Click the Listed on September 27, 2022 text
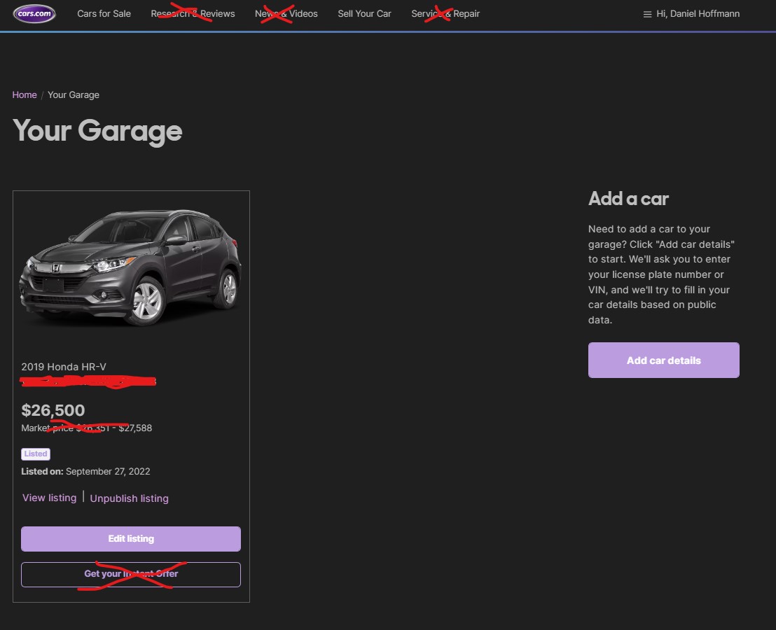Screen dimensions: 776x630 tap(85, 472)
